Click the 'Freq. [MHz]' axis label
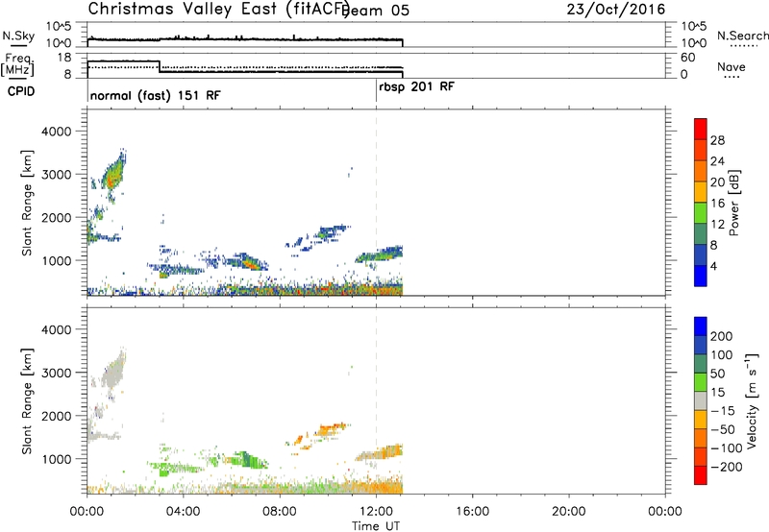This screenshot has height=532, width=769. (17, 65)
